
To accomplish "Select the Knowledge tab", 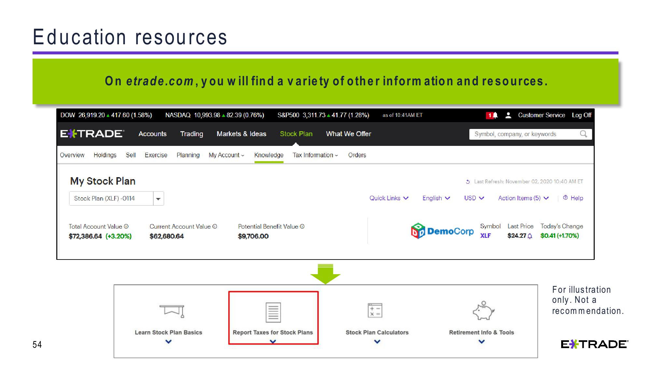I will [x=269, y=155].
